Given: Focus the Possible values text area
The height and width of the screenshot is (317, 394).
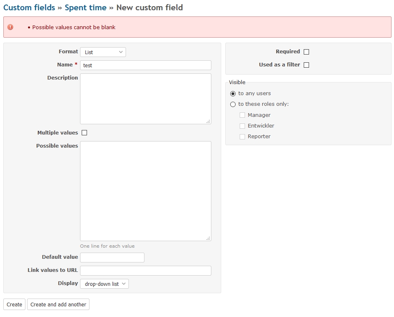Looking at the screenshot, I should pos(146,191).
